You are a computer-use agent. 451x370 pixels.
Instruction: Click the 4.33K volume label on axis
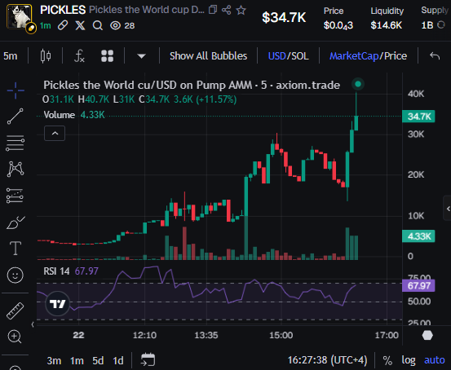point(418,236)
